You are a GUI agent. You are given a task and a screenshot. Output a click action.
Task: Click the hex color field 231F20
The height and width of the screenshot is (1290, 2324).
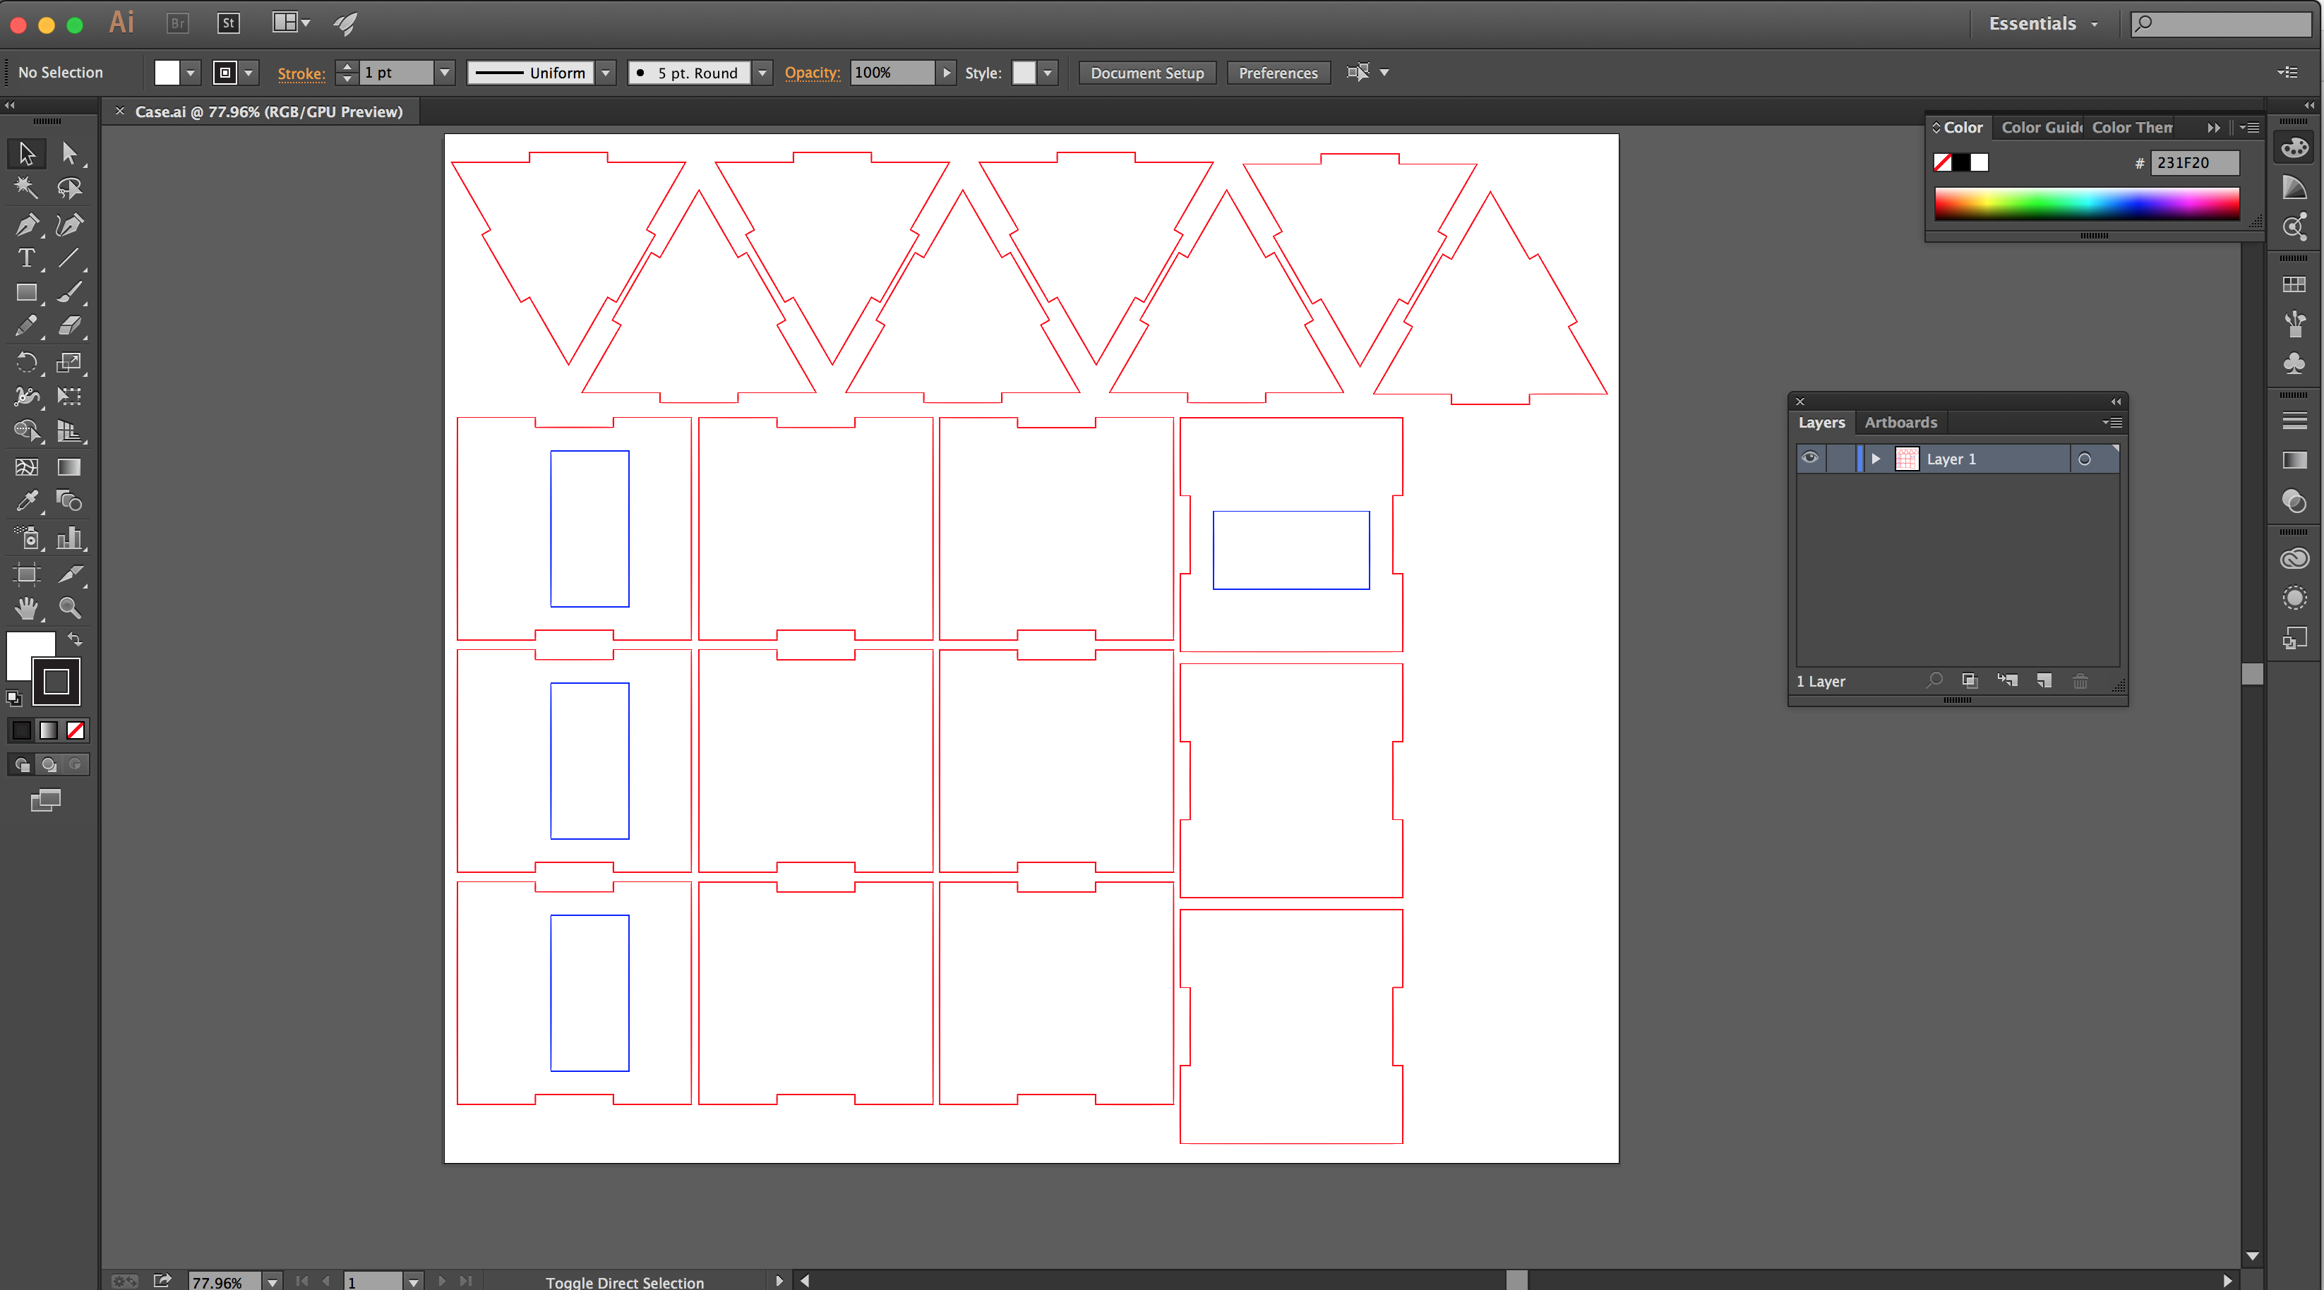click(x=2194, y=163)
